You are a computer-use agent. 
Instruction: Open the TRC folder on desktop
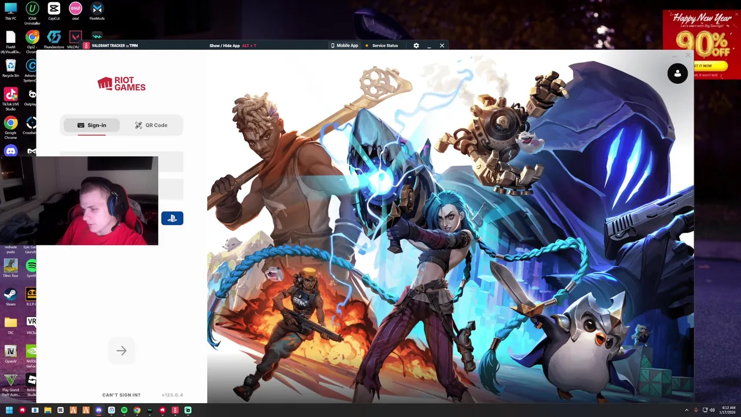pos(10,325)
